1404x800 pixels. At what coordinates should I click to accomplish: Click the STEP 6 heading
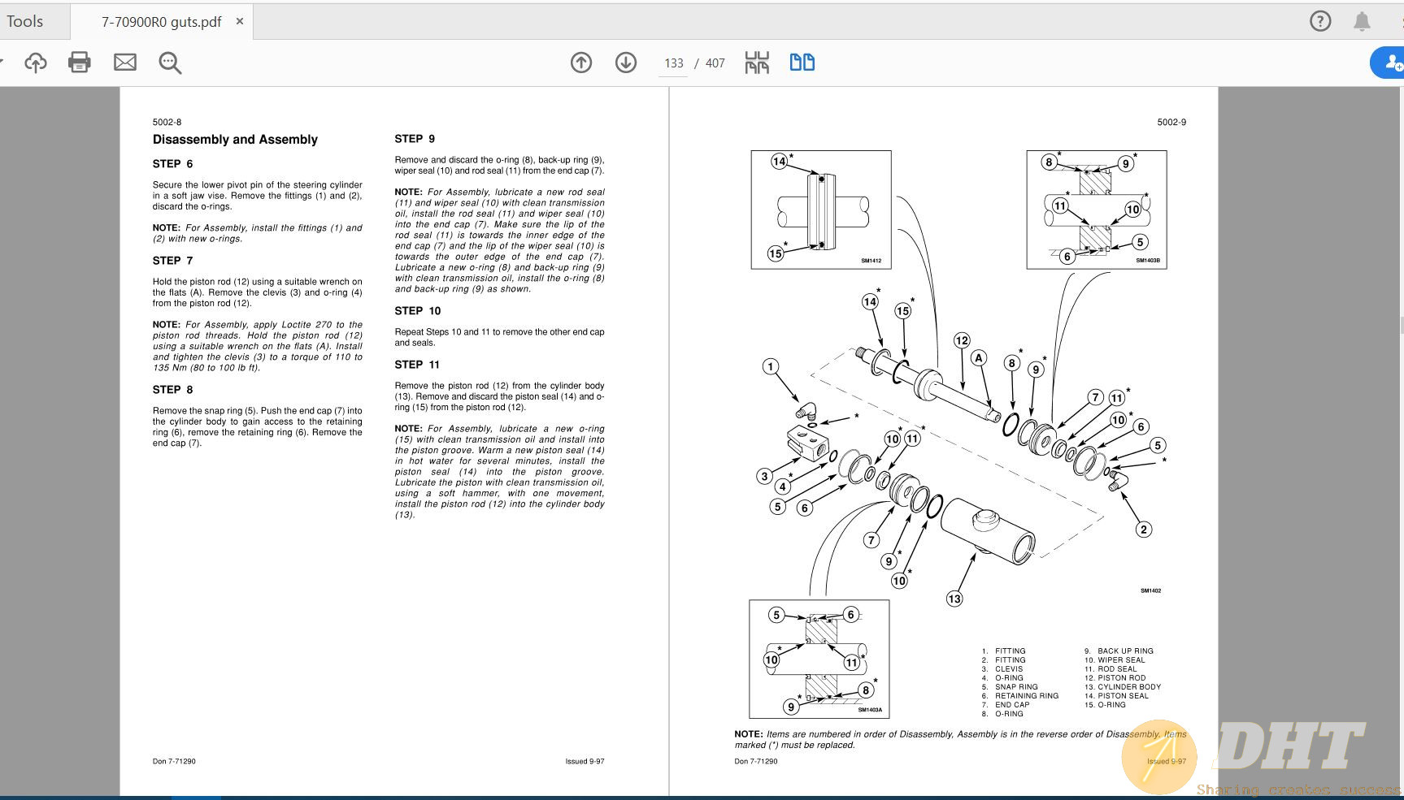pos(173,164)
